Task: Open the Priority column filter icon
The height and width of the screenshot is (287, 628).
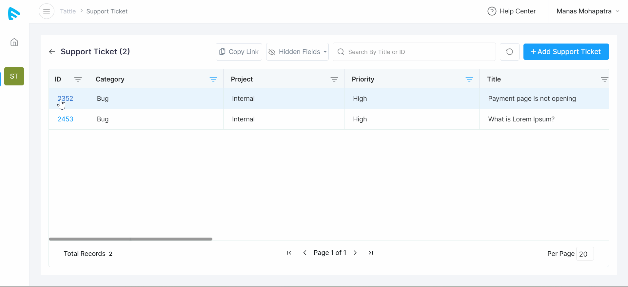Action: point(469,79)
